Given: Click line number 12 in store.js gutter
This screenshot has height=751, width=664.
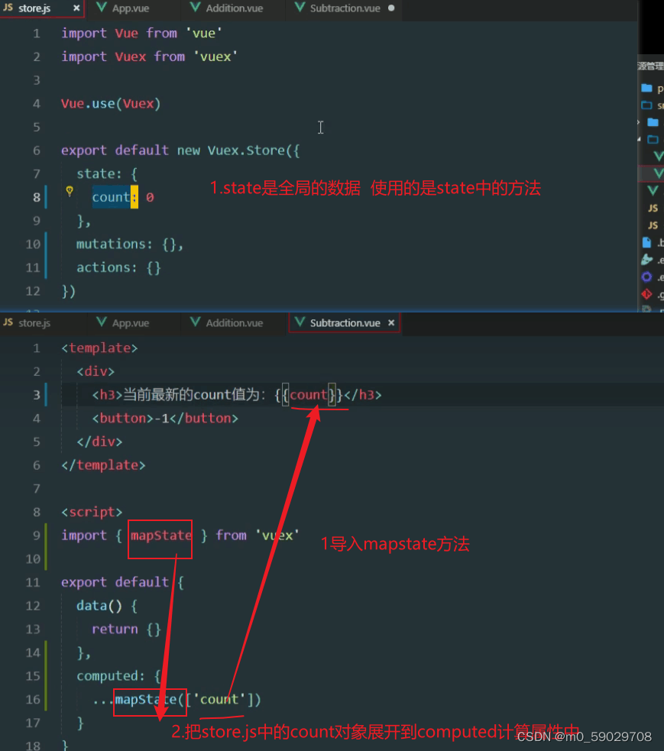Looking at the screenshot, I should 33,291.
